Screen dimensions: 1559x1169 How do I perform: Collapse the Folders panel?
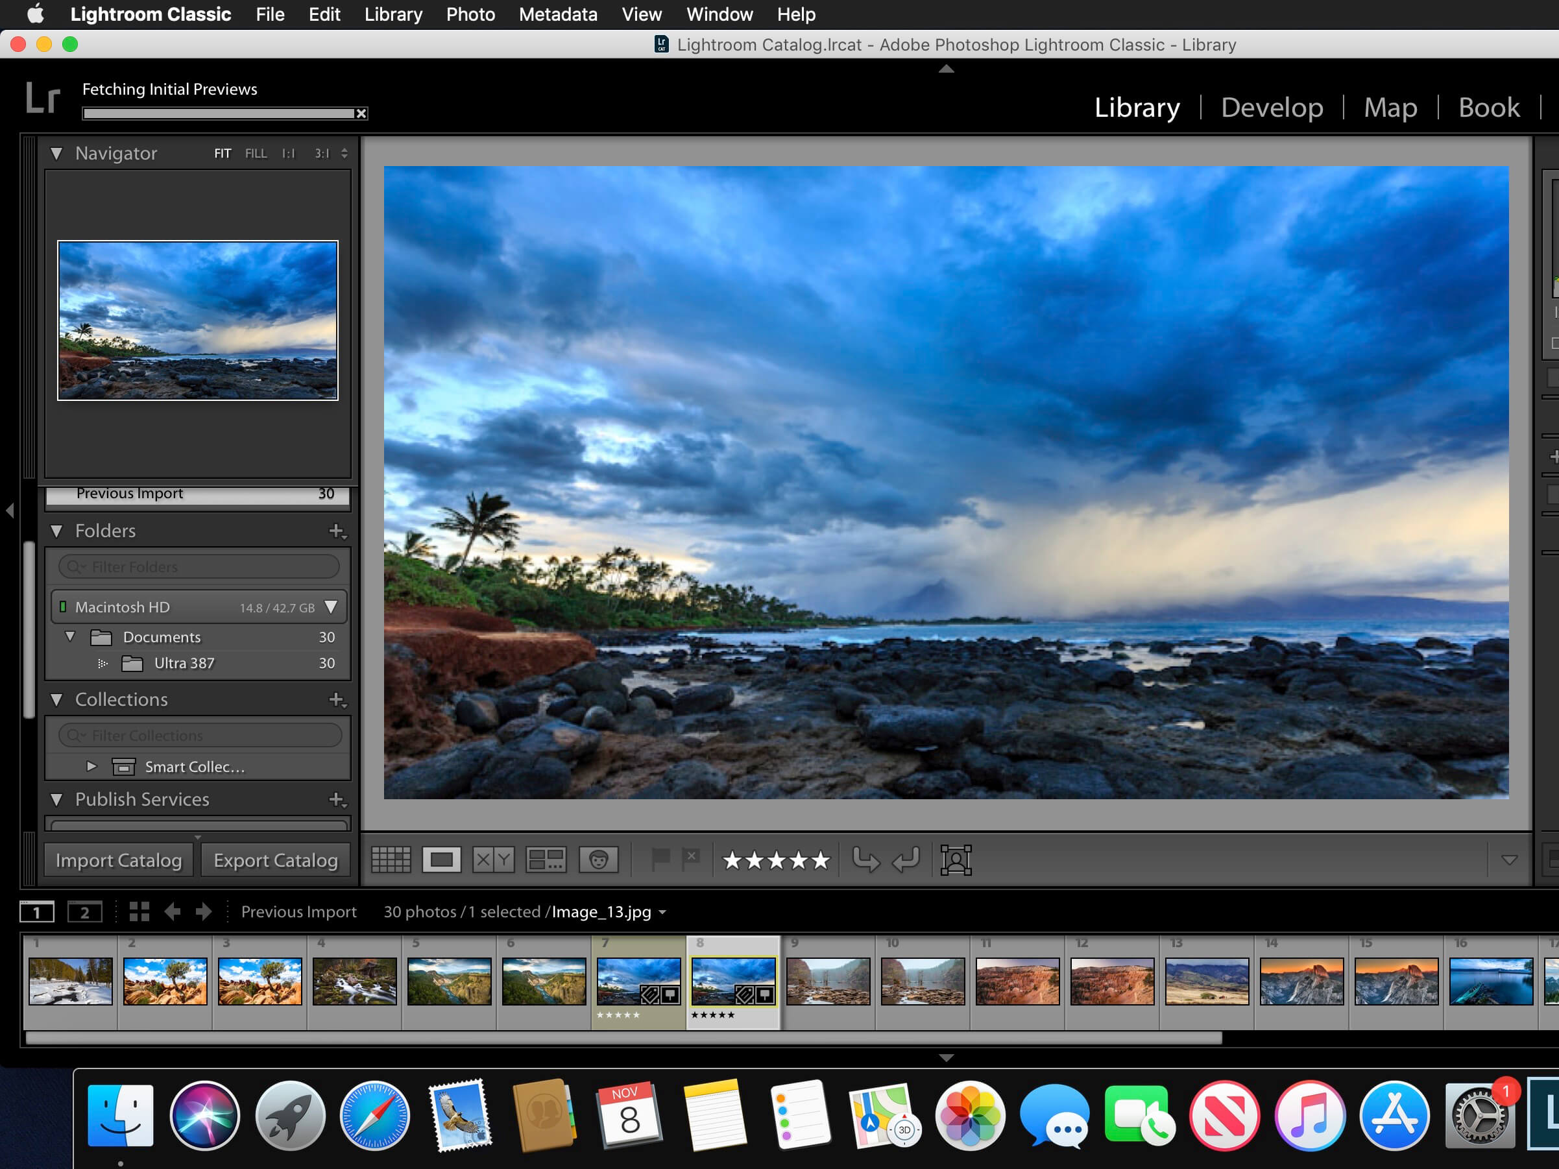point(56,531)
